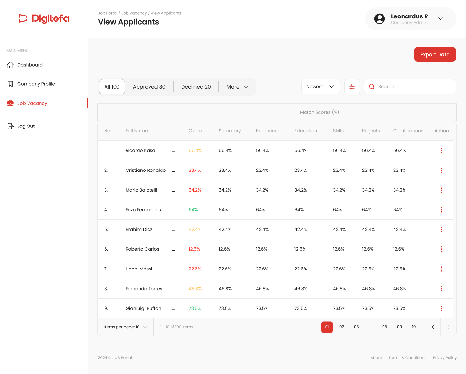Open action menu for Fernando Torres
The width and height of the screenshot is (466, 374).
point(442,289)
